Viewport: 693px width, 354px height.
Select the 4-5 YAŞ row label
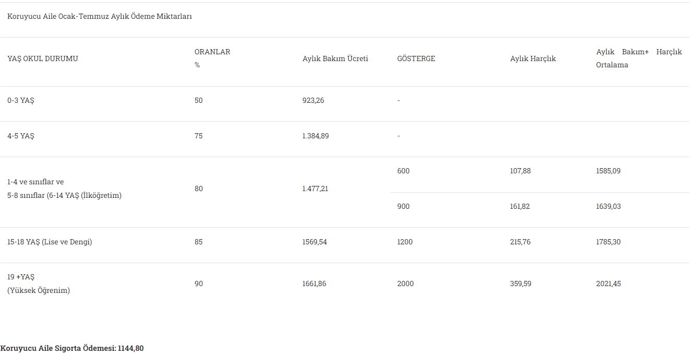(x=21, y=136)
